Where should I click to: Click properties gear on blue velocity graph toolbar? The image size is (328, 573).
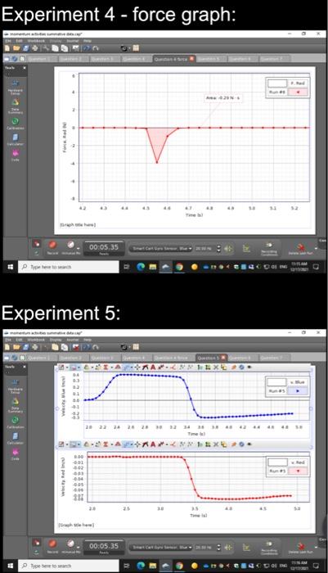click(241, 368)
